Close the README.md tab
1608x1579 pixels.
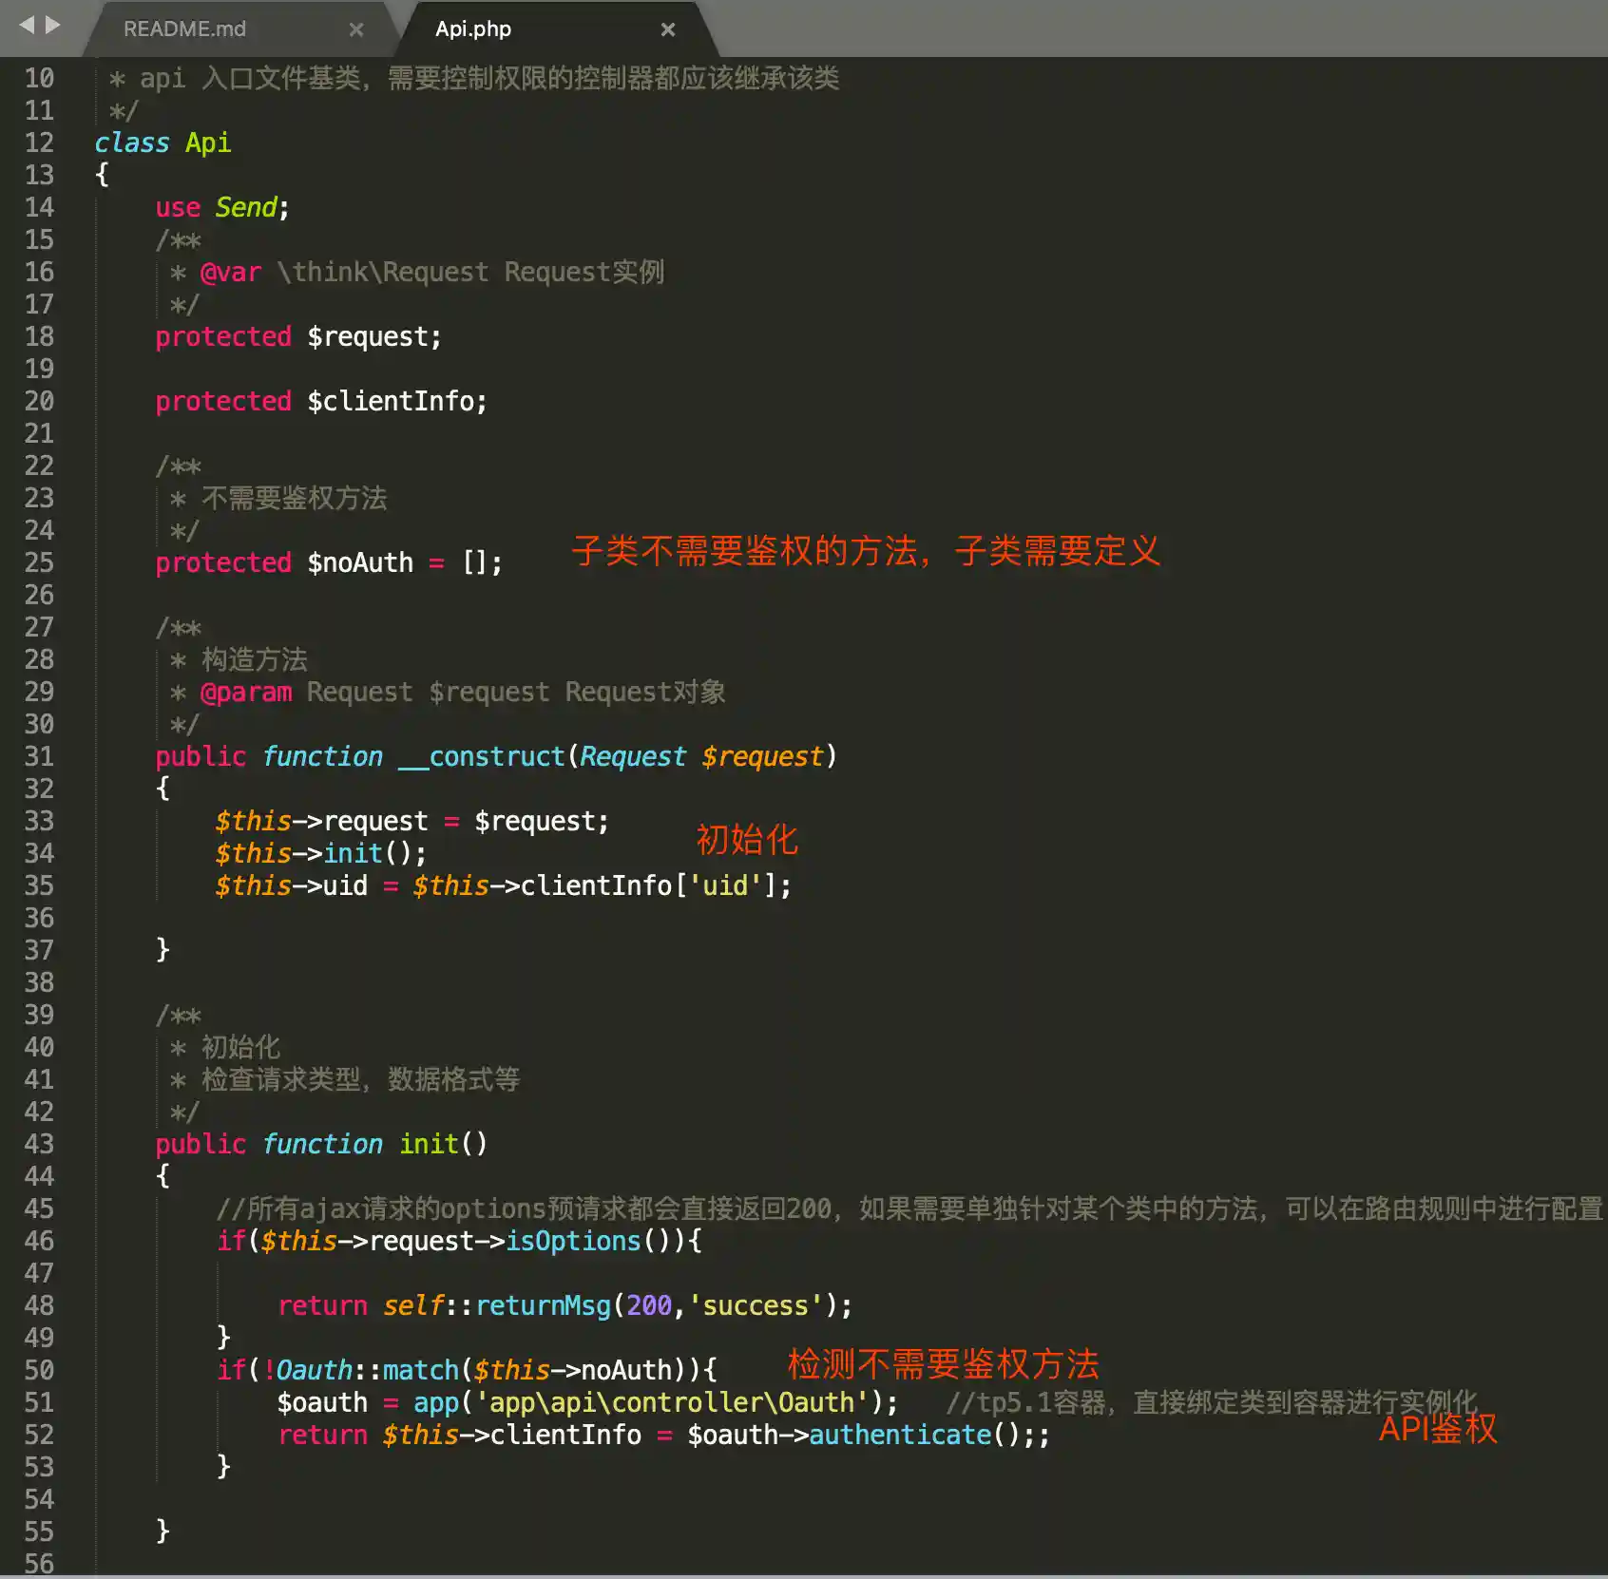coord(356,29)
